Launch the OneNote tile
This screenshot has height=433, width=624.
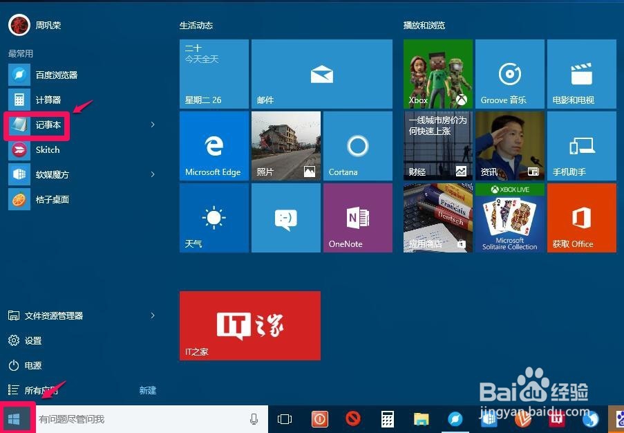pos(358,218)
